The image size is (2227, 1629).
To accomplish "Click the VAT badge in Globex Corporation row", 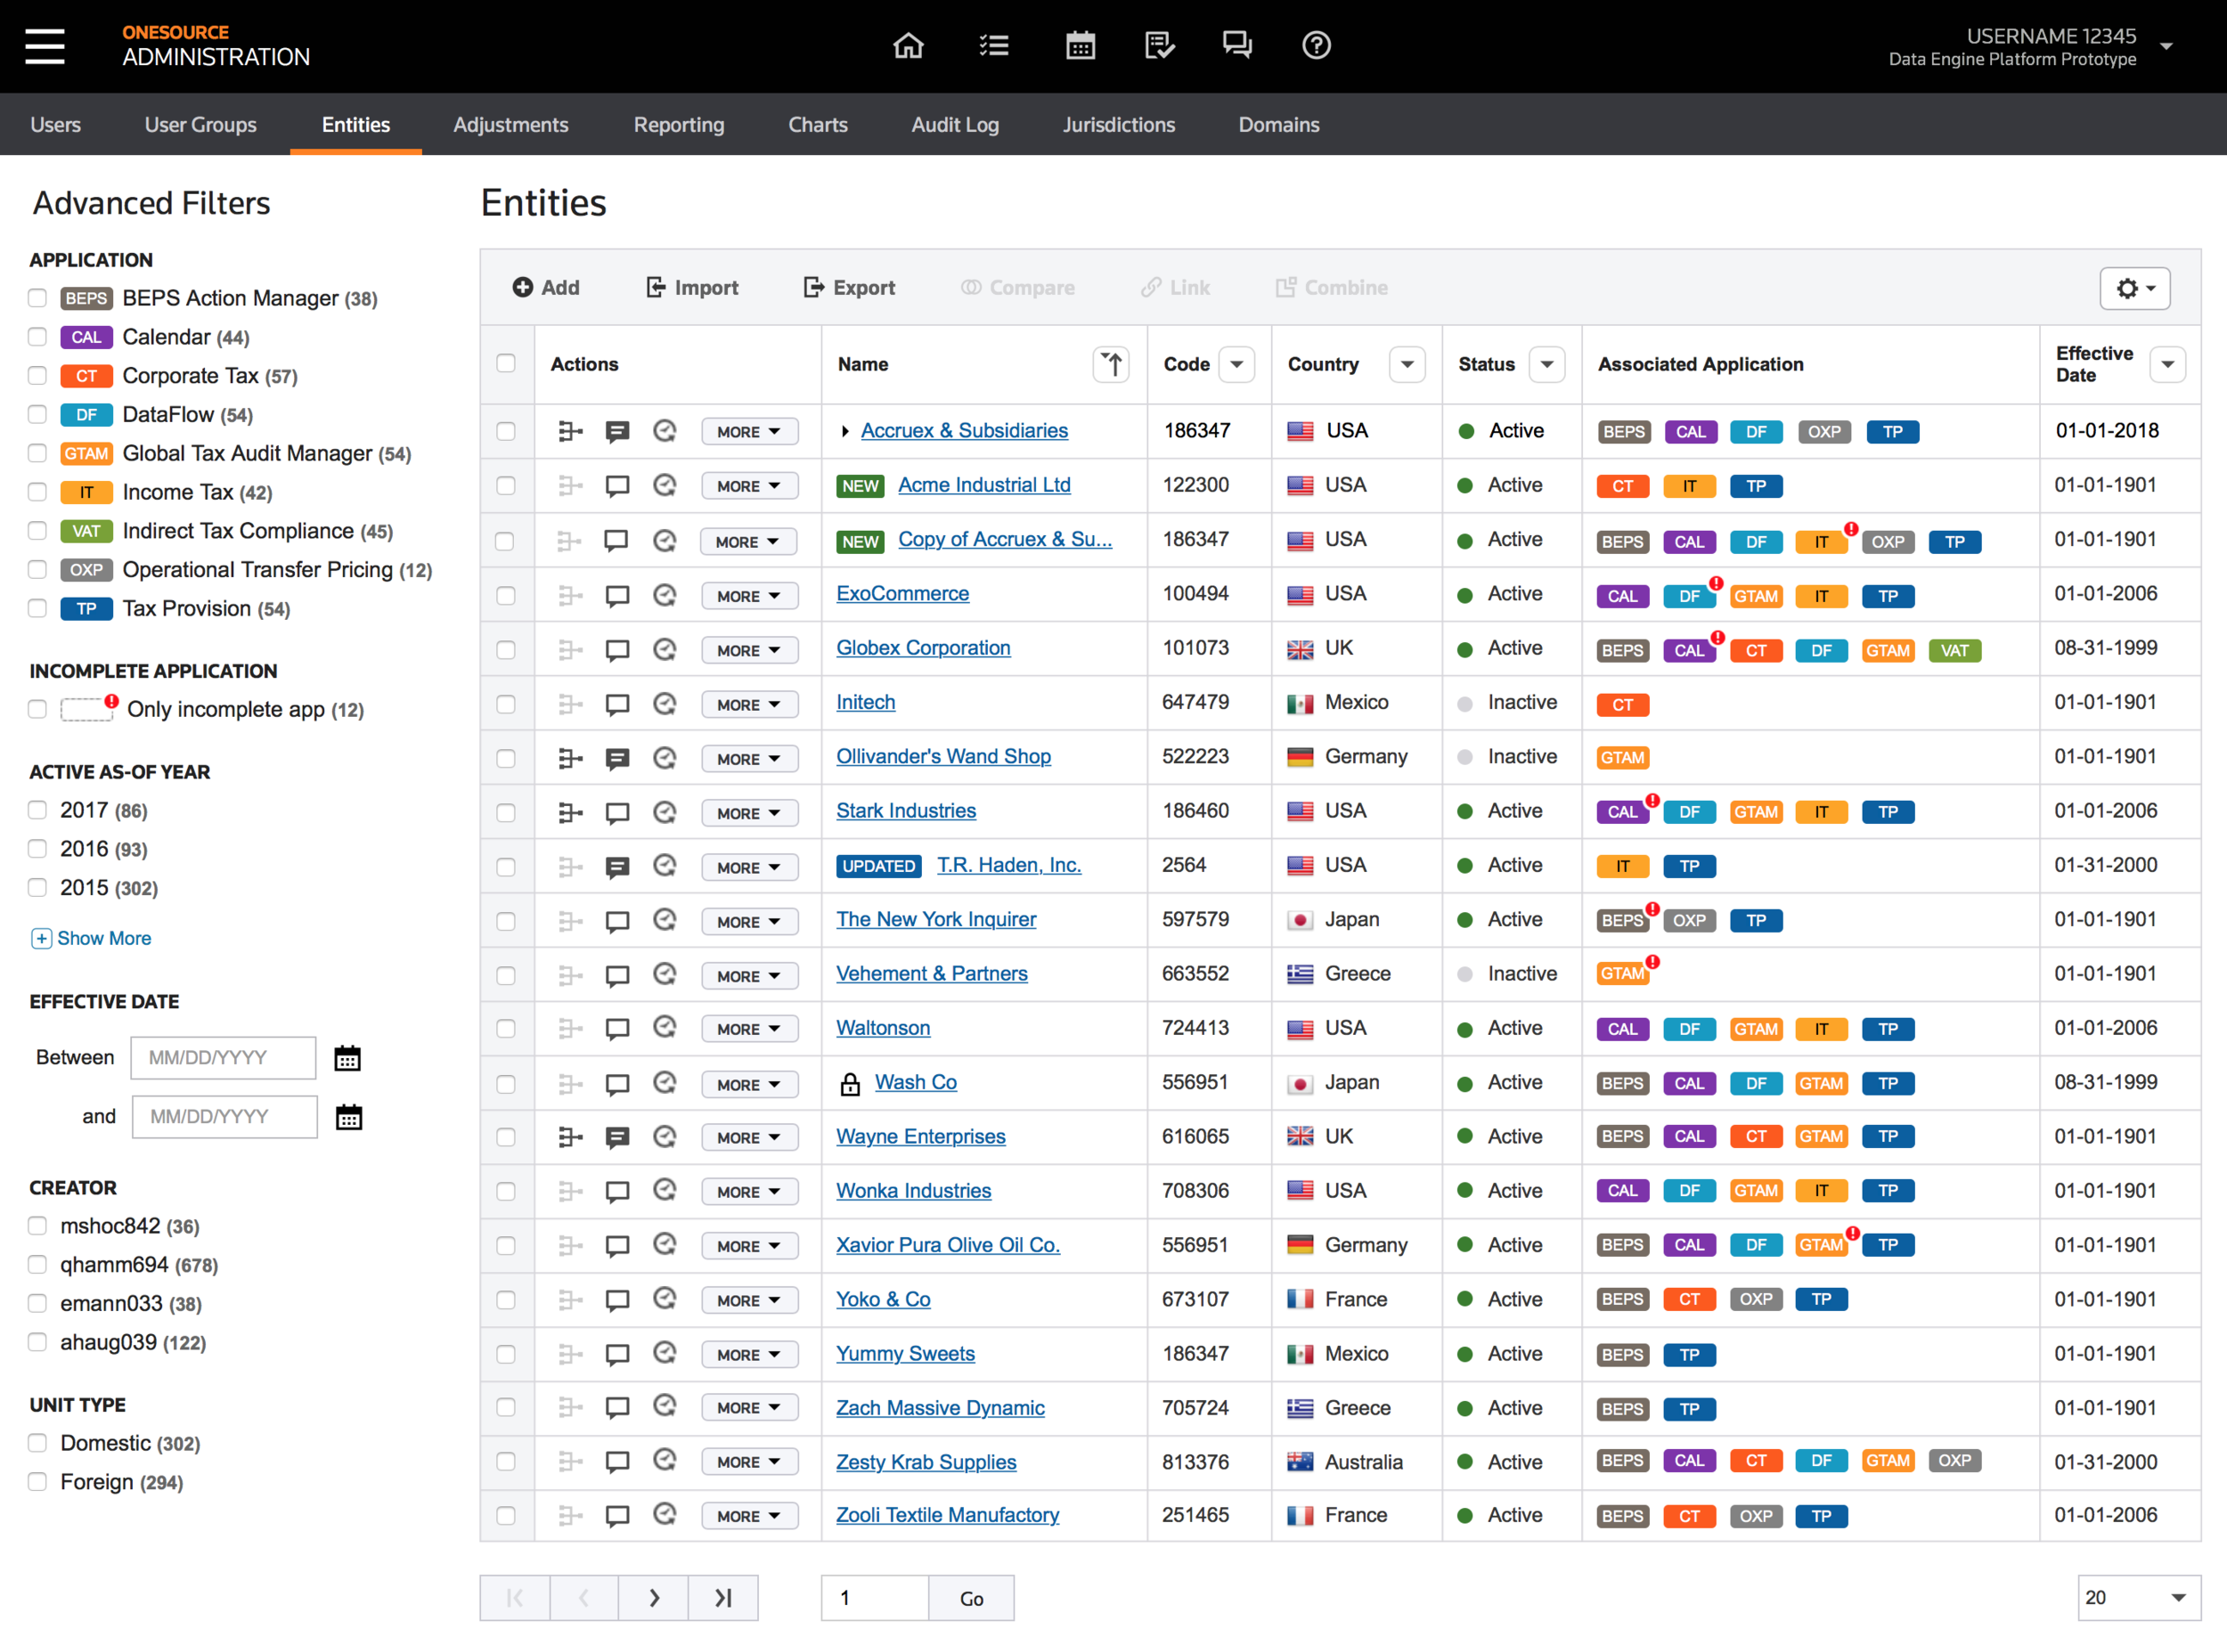I will pos(1954,651).
